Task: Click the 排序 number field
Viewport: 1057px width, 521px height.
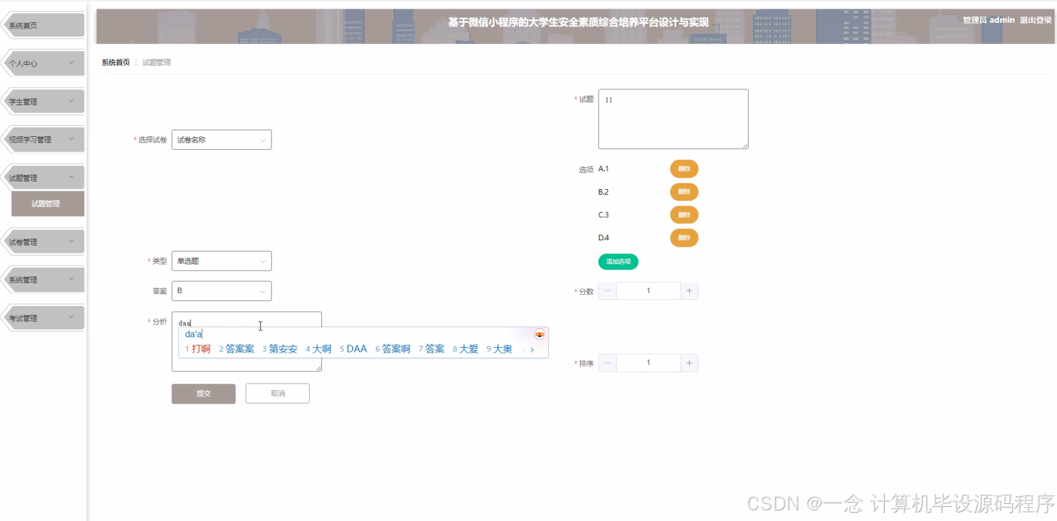Action: point(648,363)
